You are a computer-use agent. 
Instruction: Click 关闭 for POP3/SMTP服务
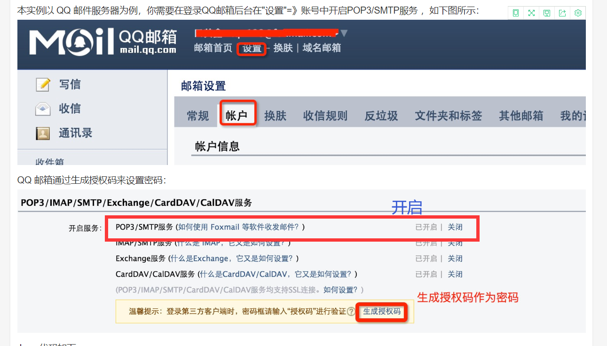point(455,227)
